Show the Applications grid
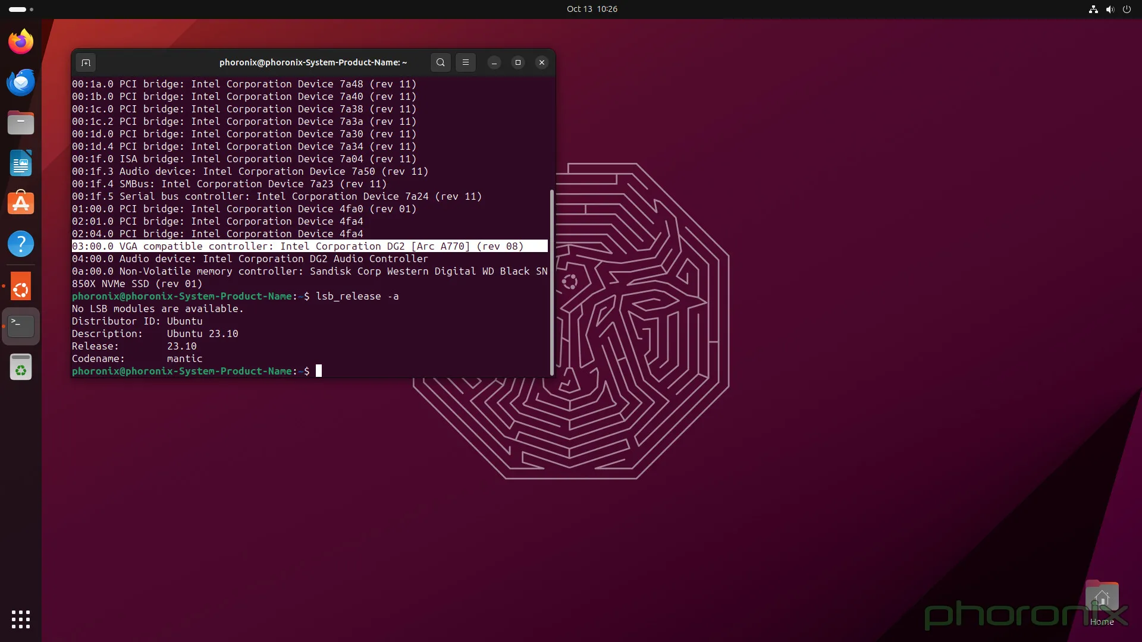1142x642 pixels. point(20,619)
